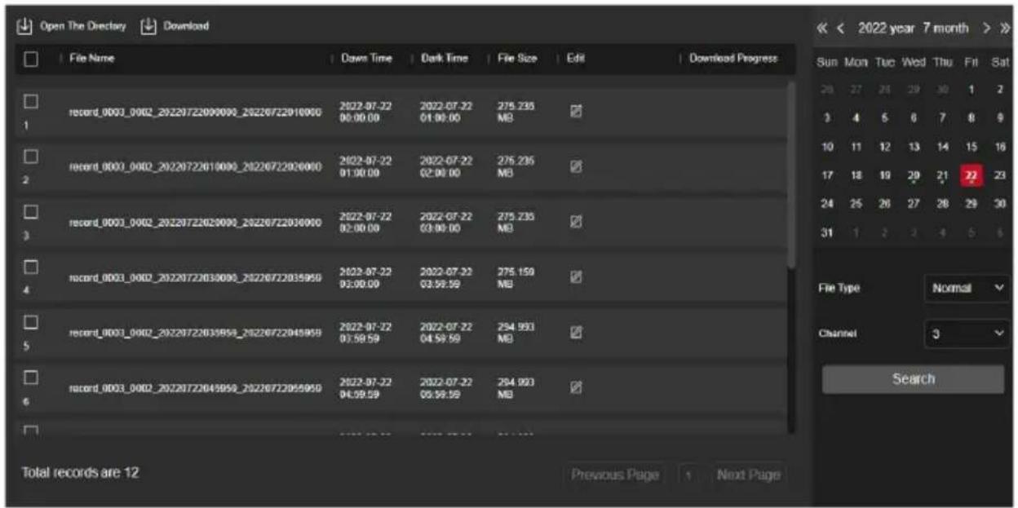Click file name ending 20220722010000
This screenshot has width=1018, height=508.
pyautogui.click(x=194, y=112)
